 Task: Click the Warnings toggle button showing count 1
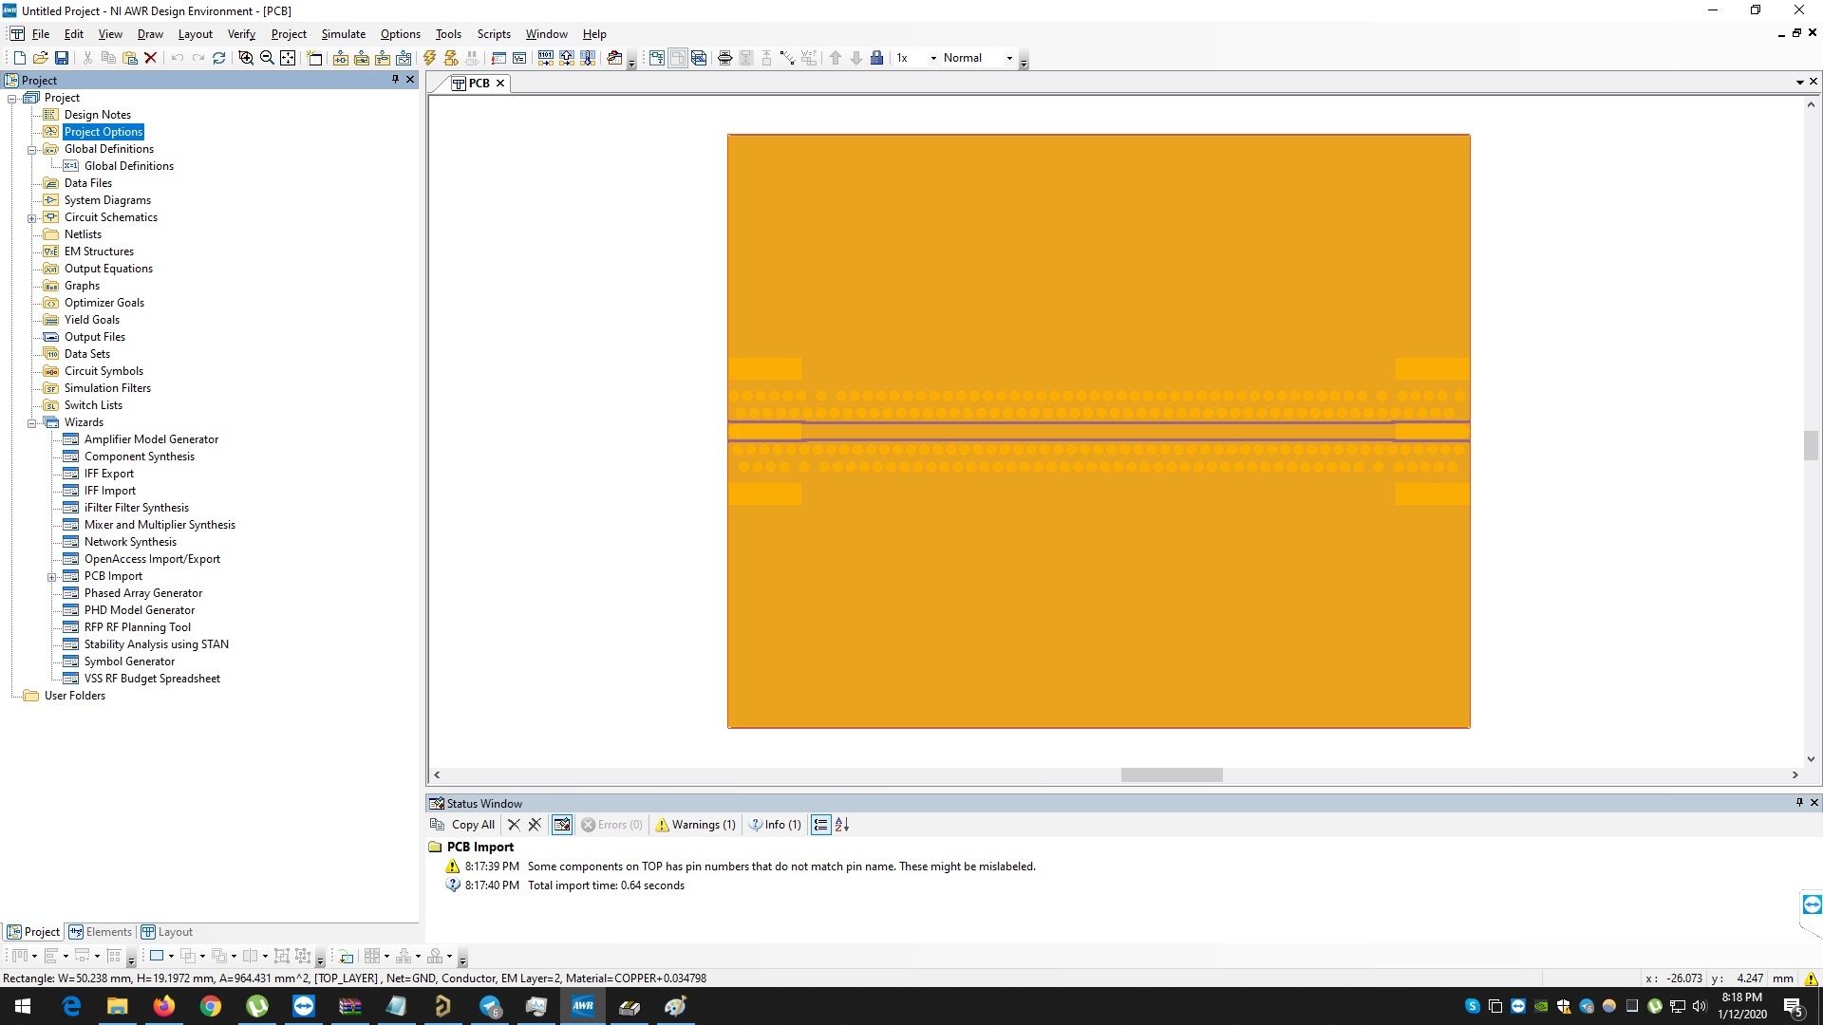coord(695,824)
